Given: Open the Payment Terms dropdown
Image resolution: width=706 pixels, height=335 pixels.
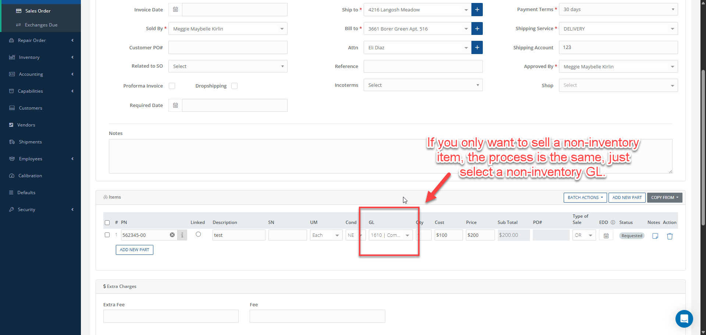Looking at the screenshot, I should [x=618, y=10].
